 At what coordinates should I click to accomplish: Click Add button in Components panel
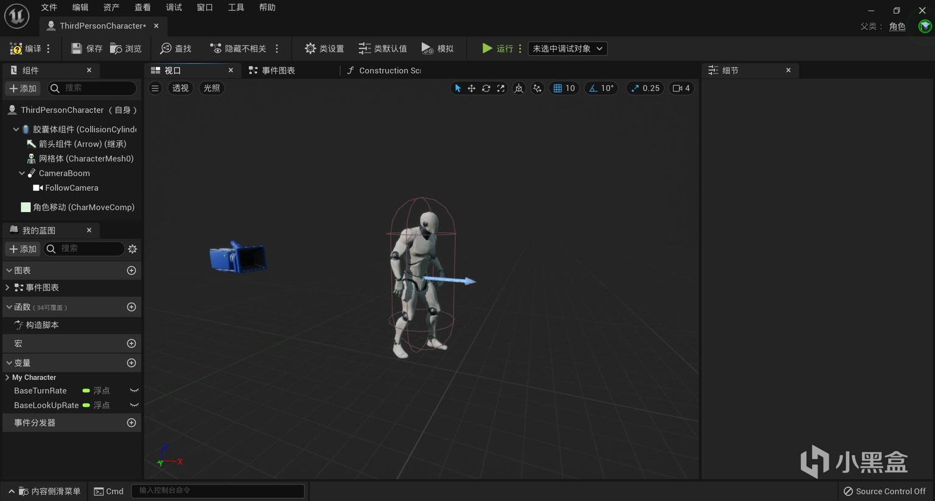23,88
